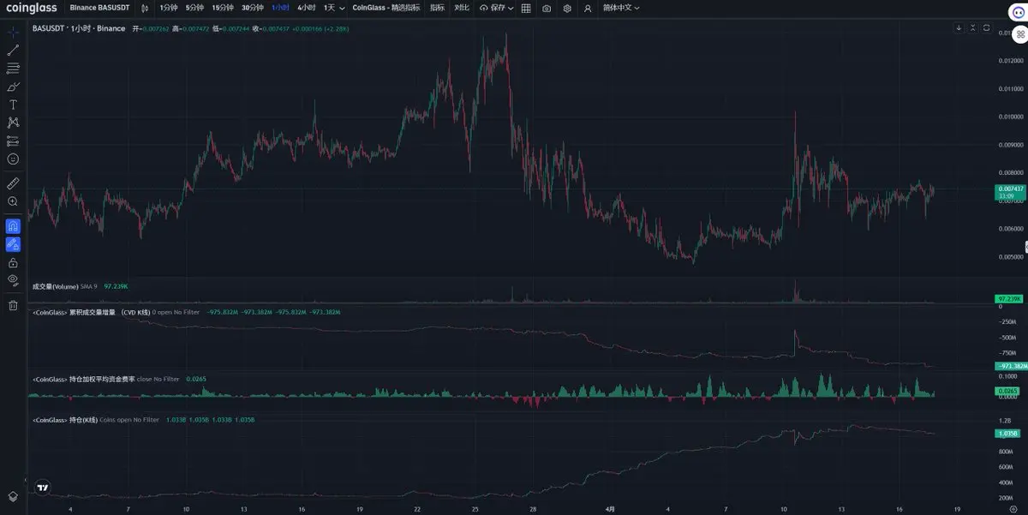Click the 持仓(K线) indicator label
Viewport: 1028px width, 515px height.
[64, 420]
